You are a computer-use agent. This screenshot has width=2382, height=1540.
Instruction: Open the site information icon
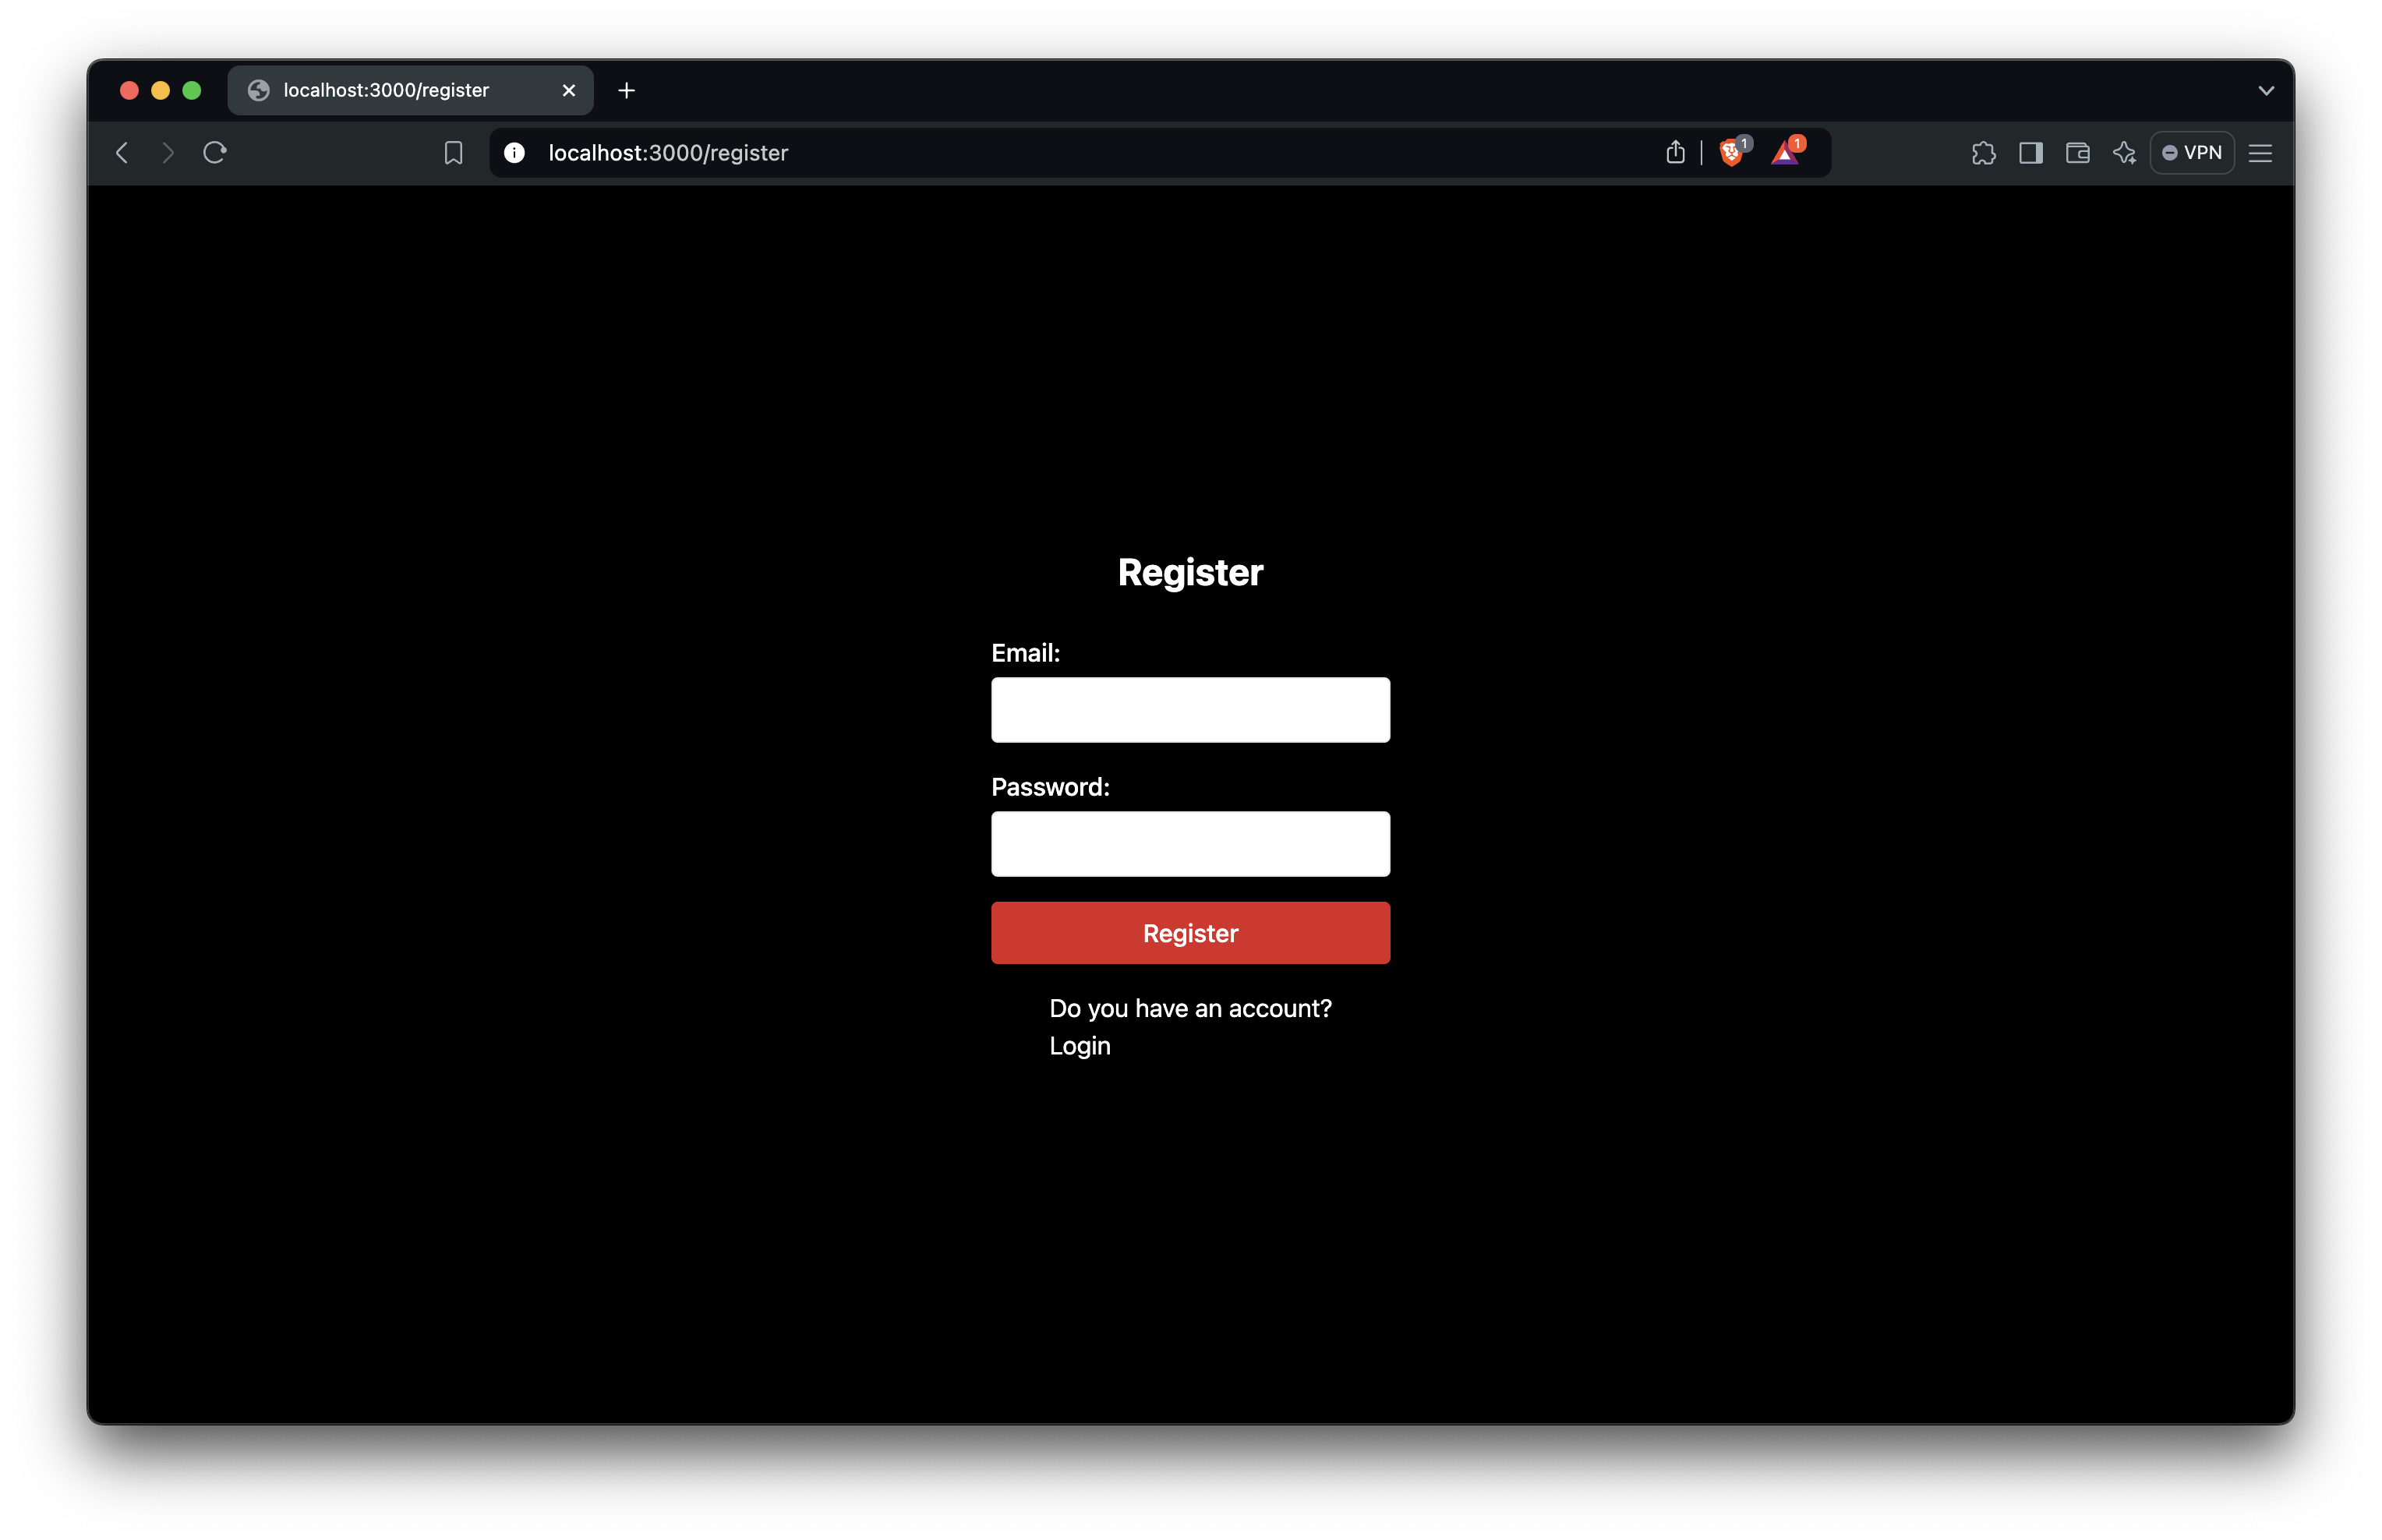click(514, 152)
